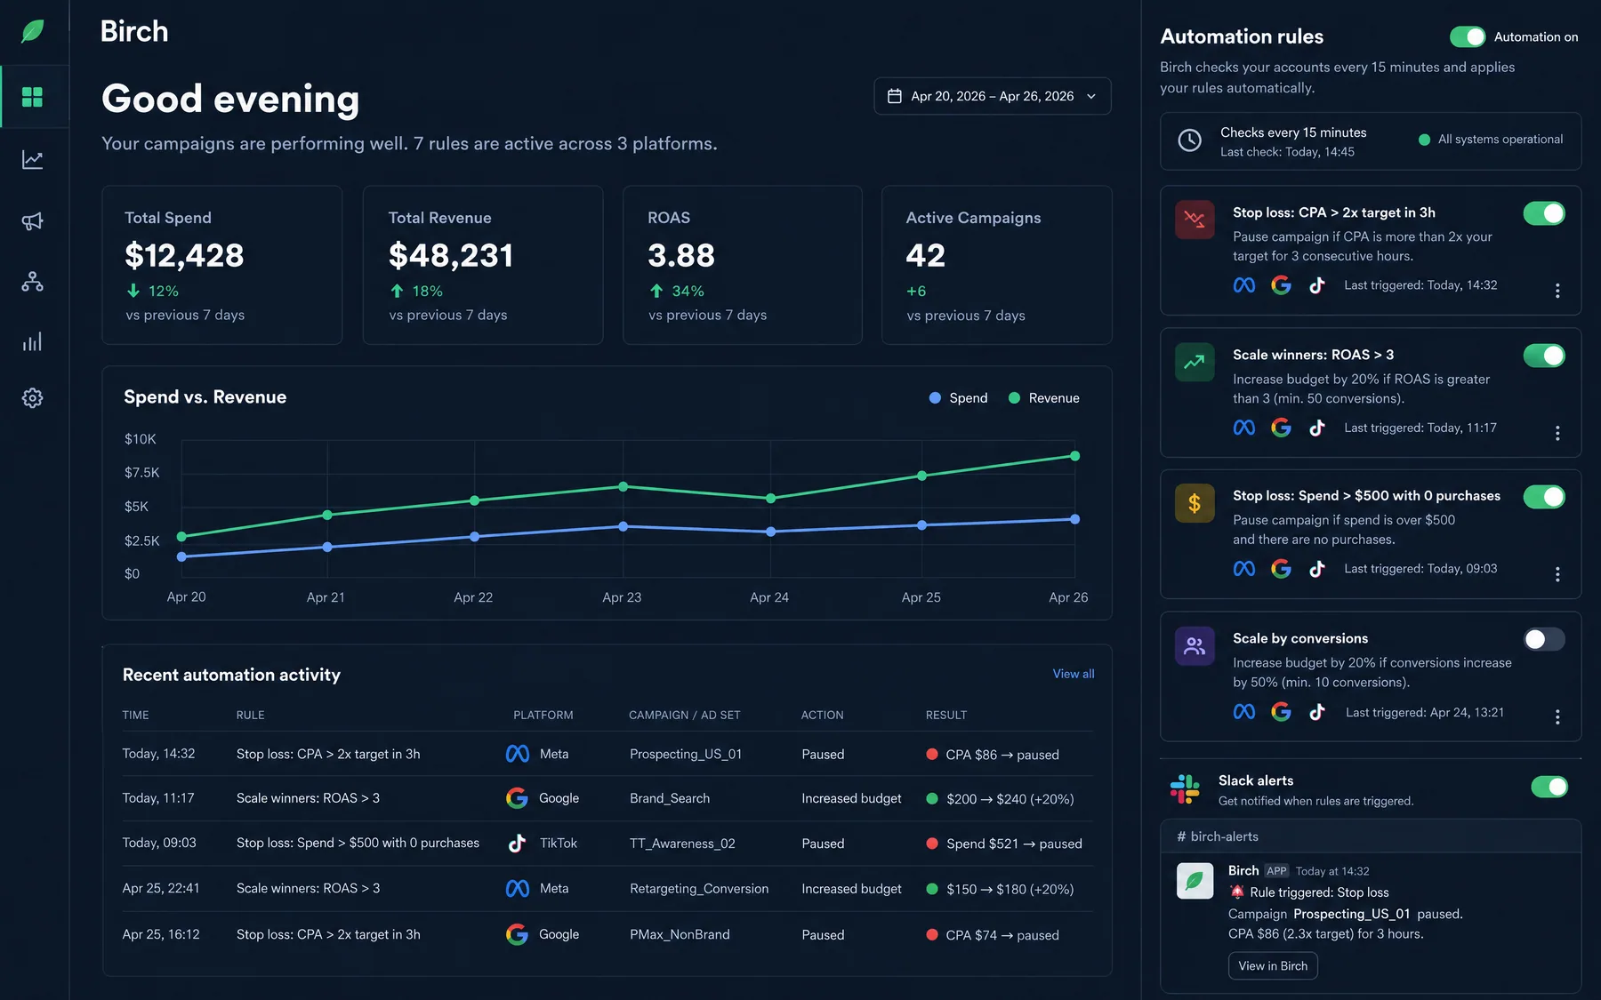This screenshot has height=1000, width=1601.
Task: Open more options for Scale winners rule
Action: 1557,433
